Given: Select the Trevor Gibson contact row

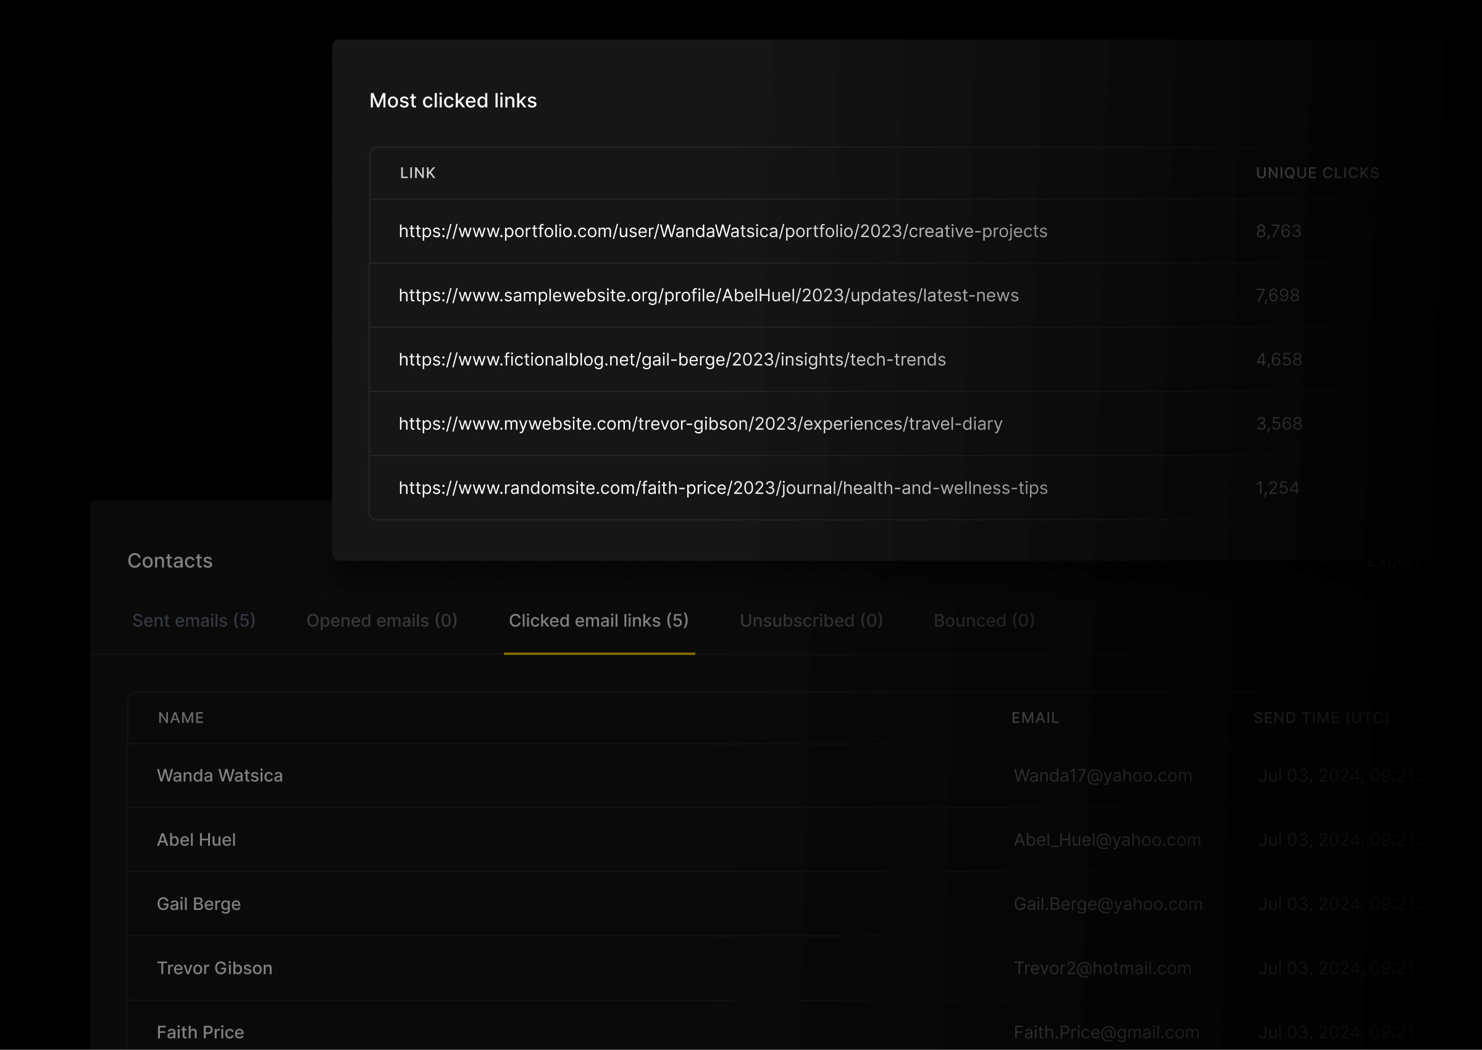Looking at the screenshot, I should point(805,968).
